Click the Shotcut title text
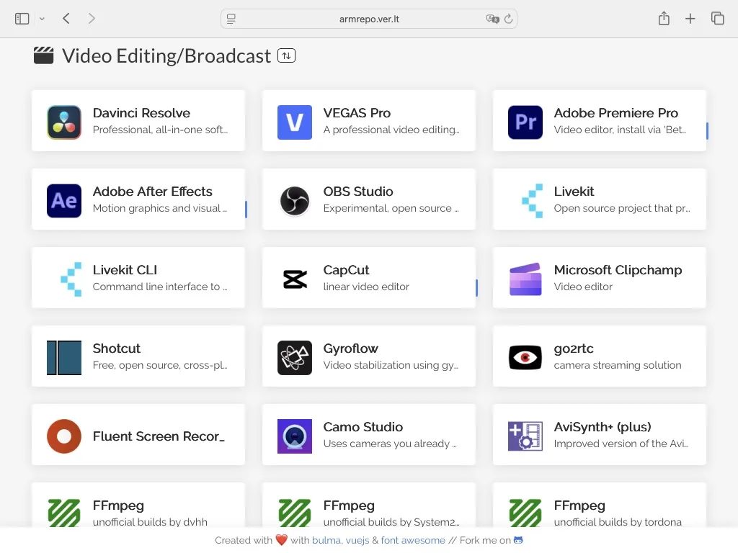 tap(117, 349)
